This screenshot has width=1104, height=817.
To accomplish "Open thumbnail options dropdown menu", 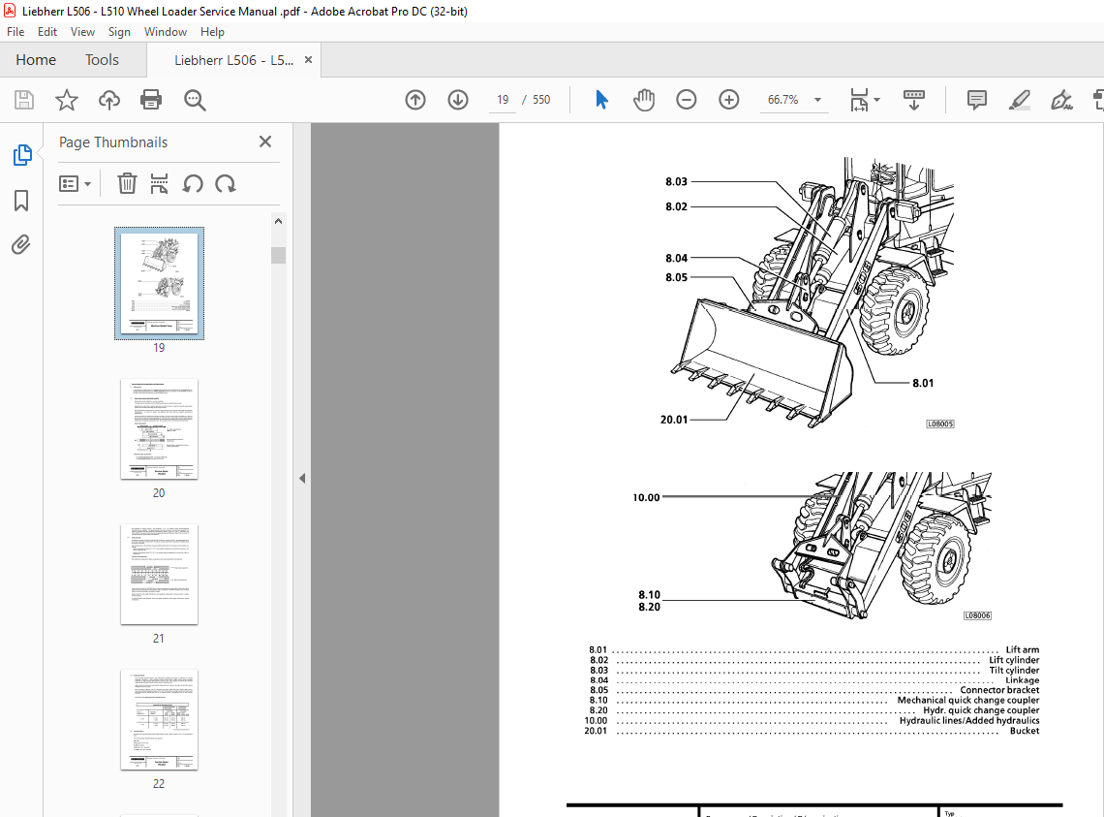I will [x=75, y=184].
